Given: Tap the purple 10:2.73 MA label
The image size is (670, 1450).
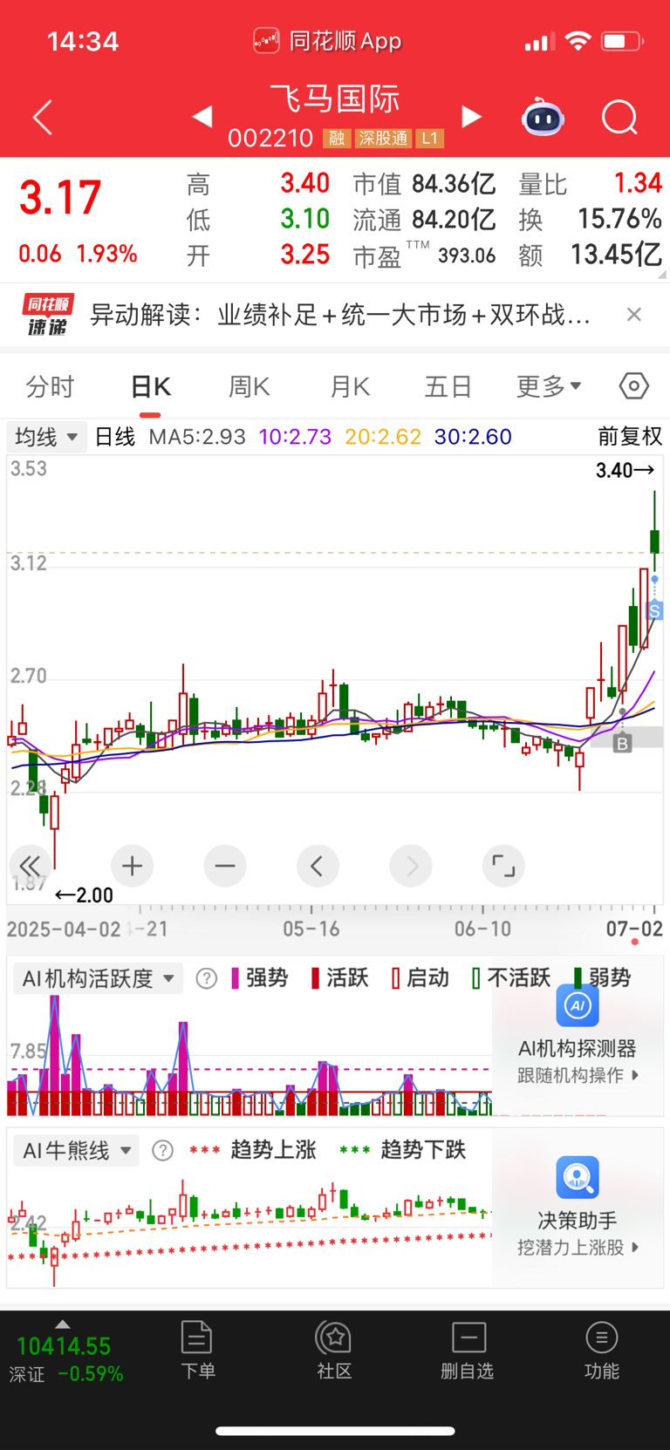Looking at the screenshot, I should tap(295, 437).
